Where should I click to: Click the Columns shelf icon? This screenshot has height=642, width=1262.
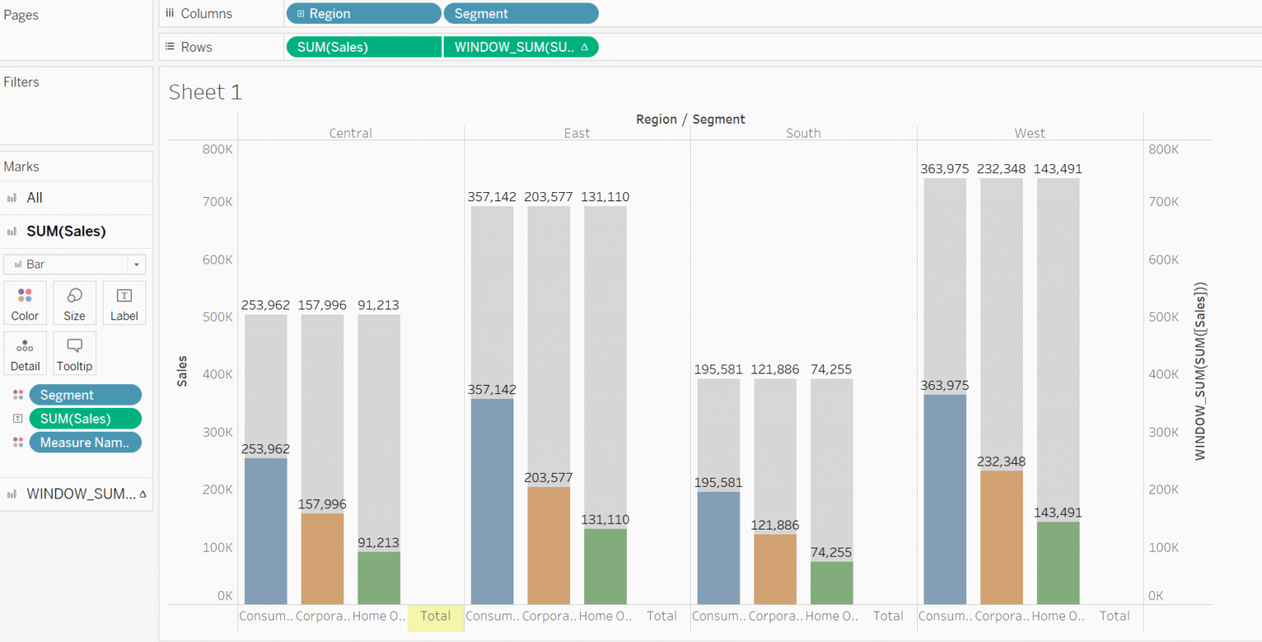170,12
